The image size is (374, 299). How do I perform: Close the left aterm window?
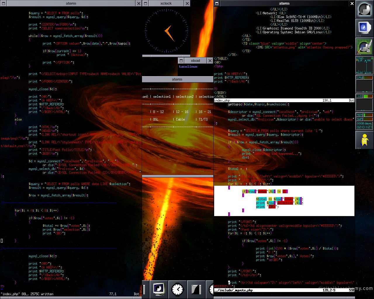[x=139, y=4]
